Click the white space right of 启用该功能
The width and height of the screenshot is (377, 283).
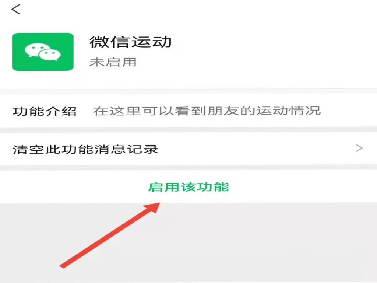pyautogui.click(x=303, y=187)
